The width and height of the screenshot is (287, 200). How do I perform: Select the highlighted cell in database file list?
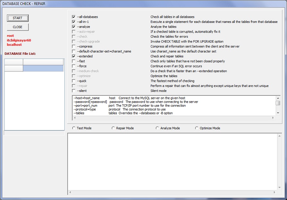coord(43,68)
